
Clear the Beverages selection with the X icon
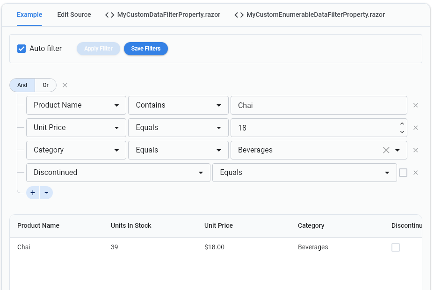coord(386,150)
